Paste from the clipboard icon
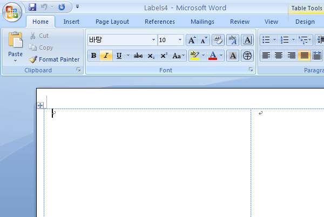The width and height of the screenshot is (324, 217). coord(15,40)
